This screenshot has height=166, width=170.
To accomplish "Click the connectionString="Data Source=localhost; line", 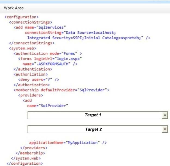I will coord(70,33).
